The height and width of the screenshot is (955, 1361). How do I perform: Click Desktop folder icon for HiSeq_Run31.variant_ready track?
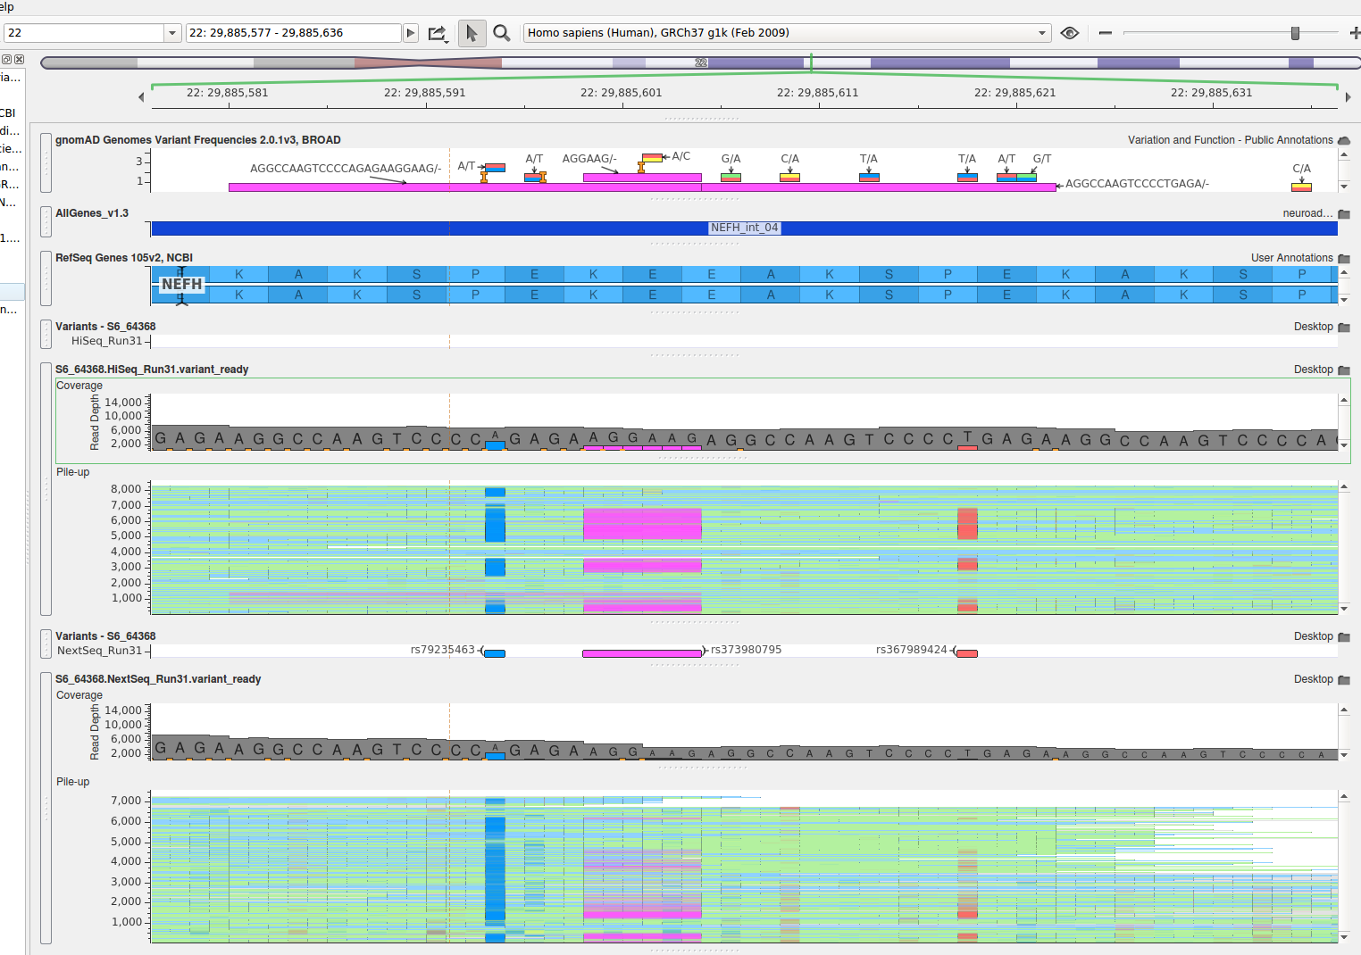1344,370
